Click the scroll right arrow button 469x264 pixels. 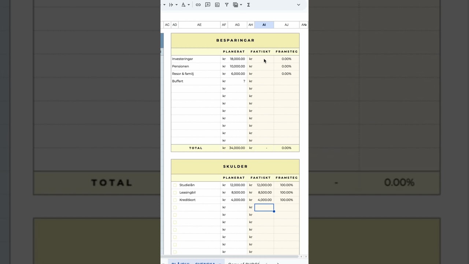coord(306,257)
